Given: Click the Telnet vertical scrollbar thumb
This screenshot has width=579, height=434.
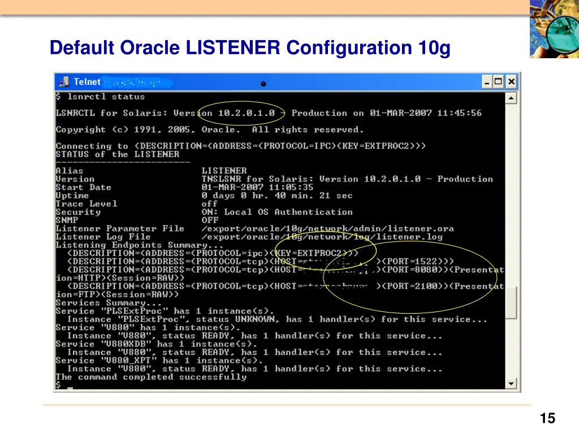Looking at the screenshot, I should pos(511,302).
